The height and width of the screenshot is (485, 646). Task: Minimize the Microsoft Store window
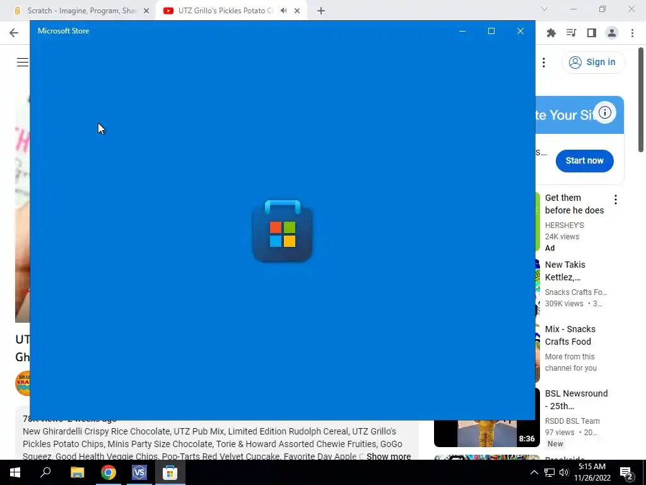coord(462,31)
